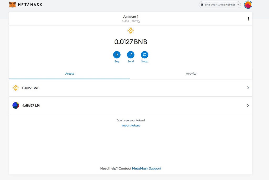Click the MetaMask fox logo

click(x=12, y=5)
